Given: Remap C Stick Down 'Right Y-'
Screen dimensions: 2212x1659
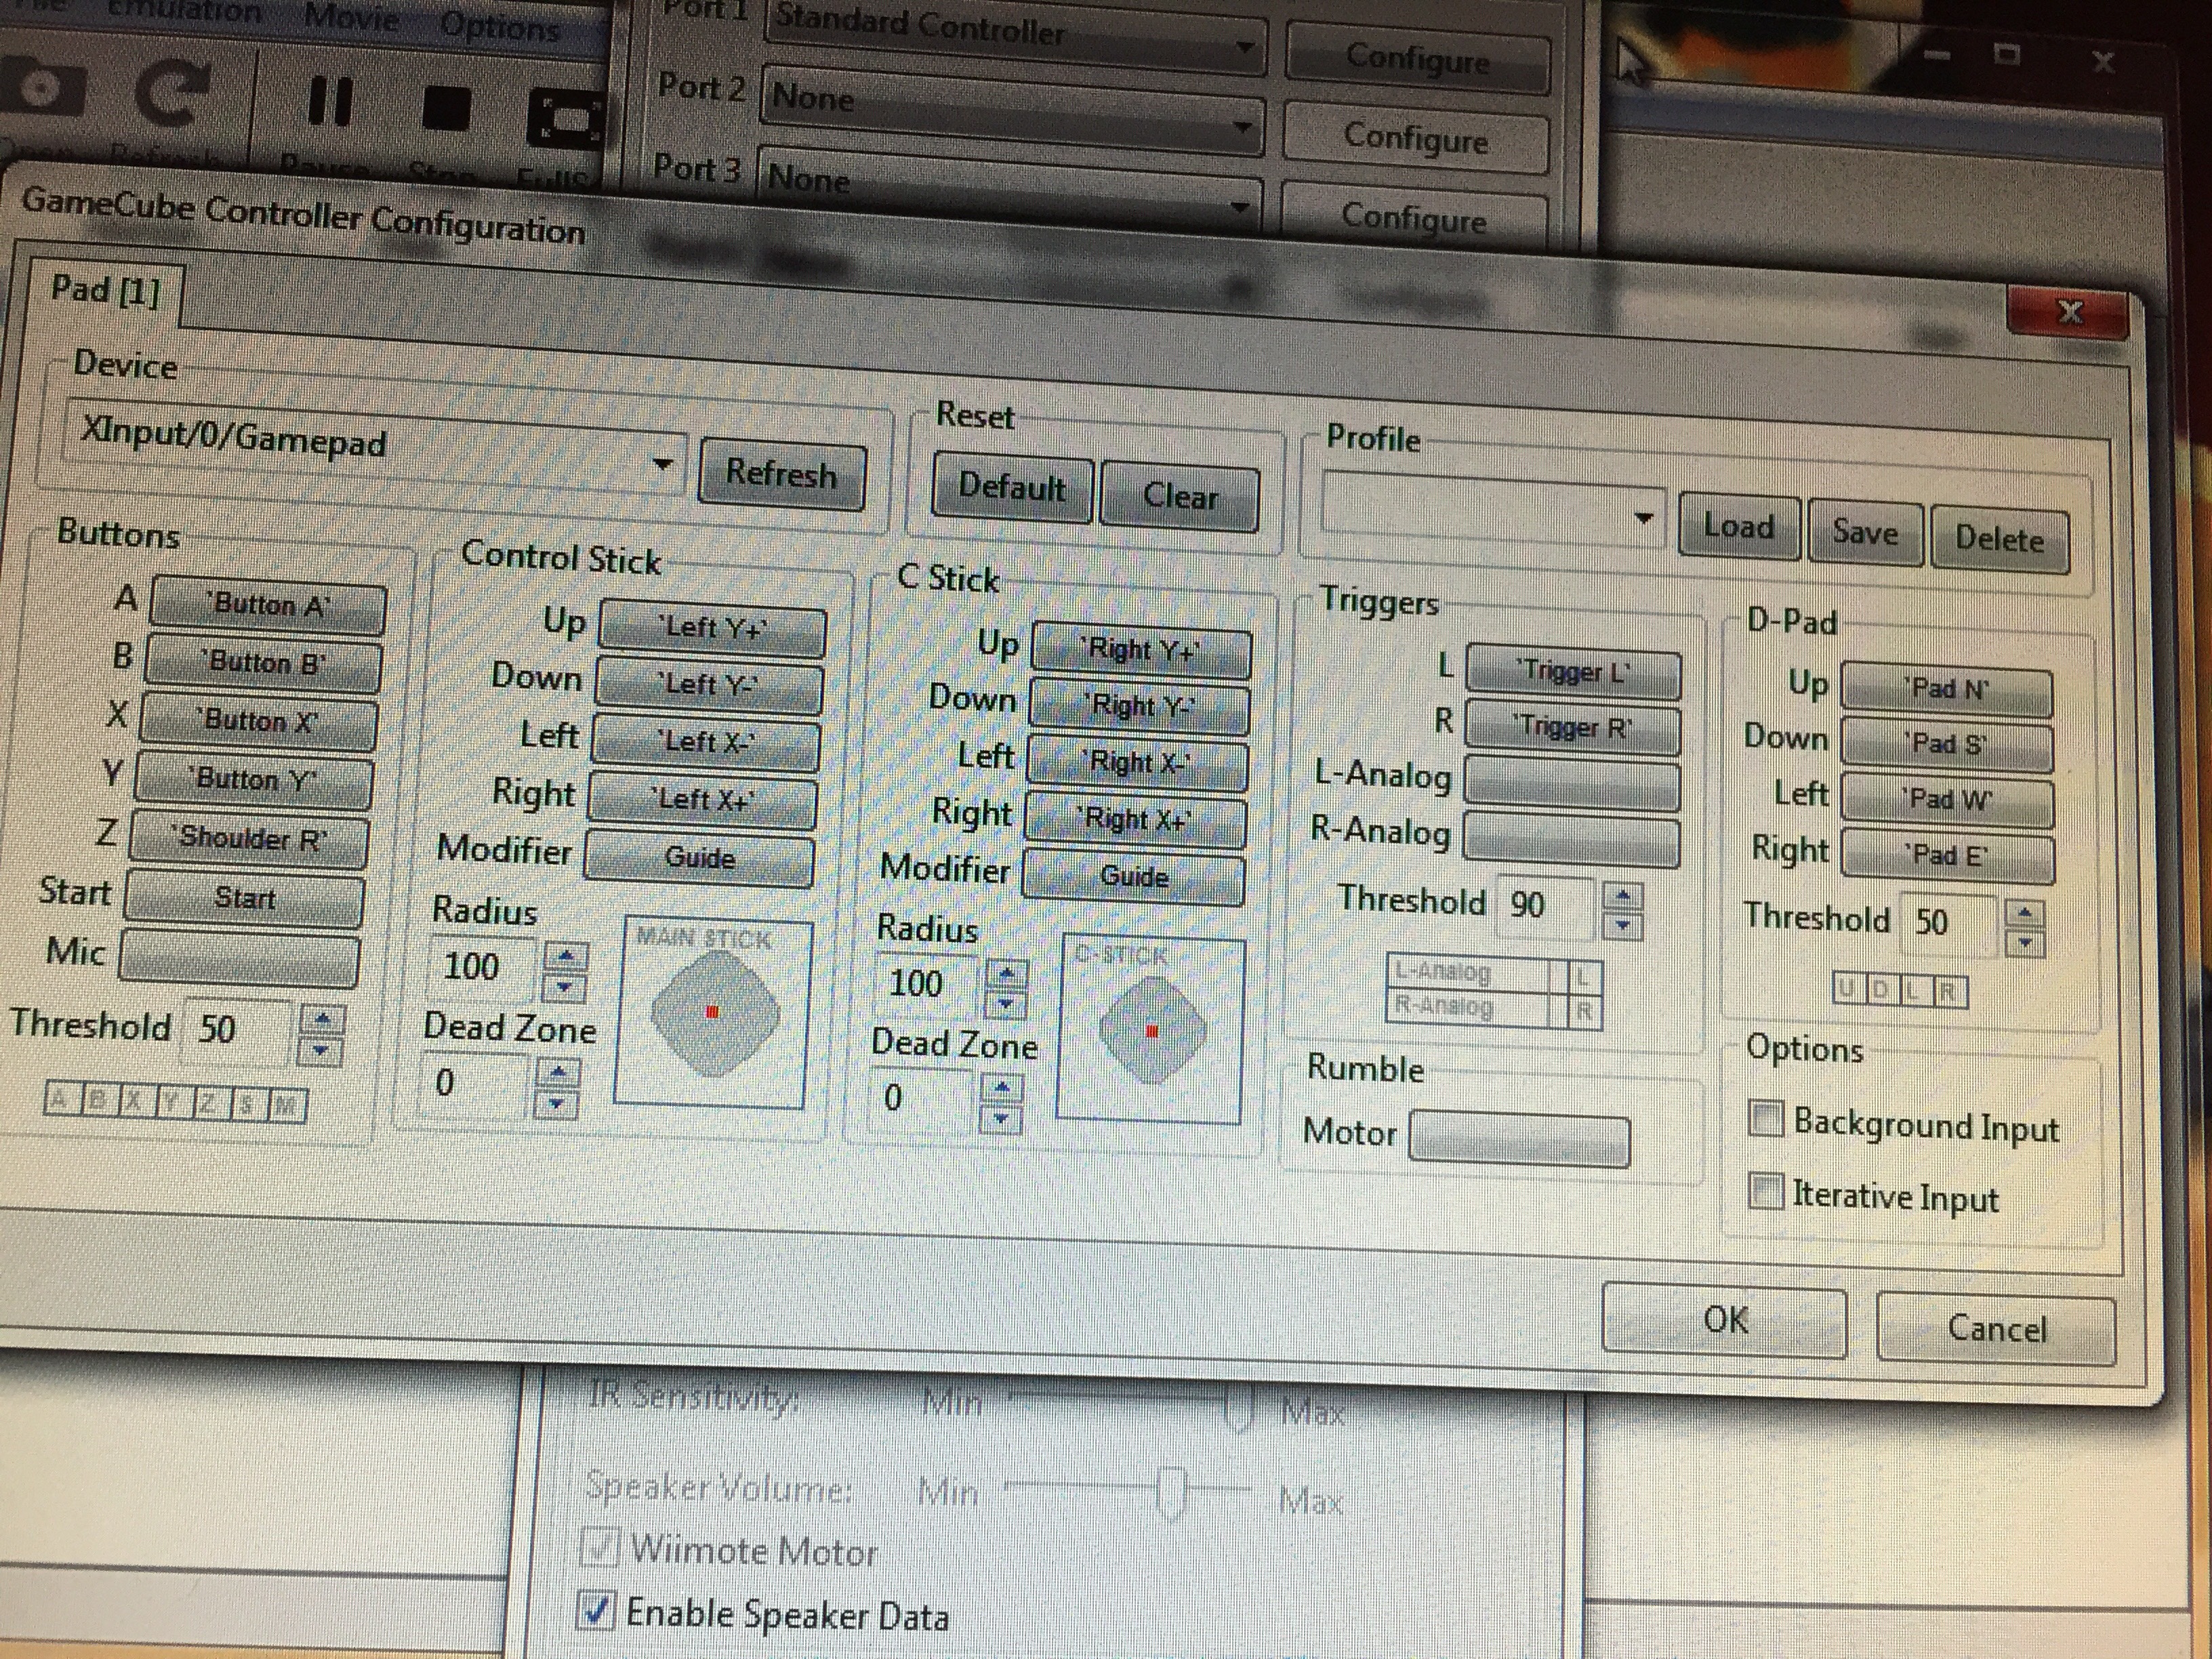Looking at the screenshot, I should (x=1139, y=706).
